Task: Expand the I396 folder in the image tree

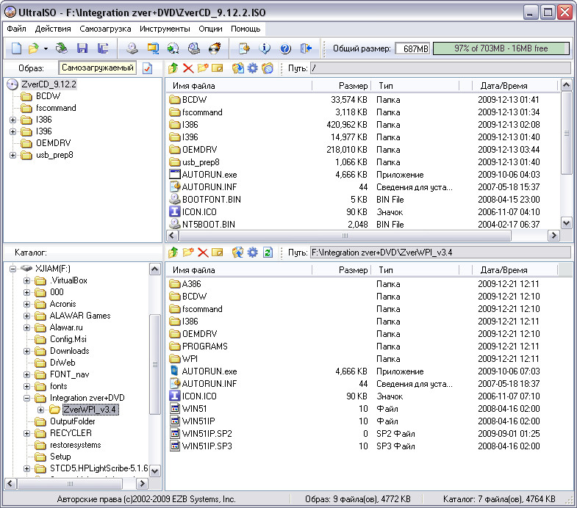Action: (x=13, y=131)
